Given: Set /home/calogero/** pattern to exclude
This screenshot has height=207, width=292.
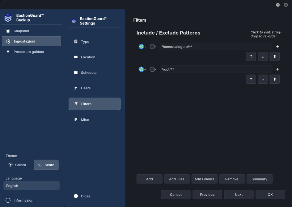Looking at the screenshot, I should 152,47.
